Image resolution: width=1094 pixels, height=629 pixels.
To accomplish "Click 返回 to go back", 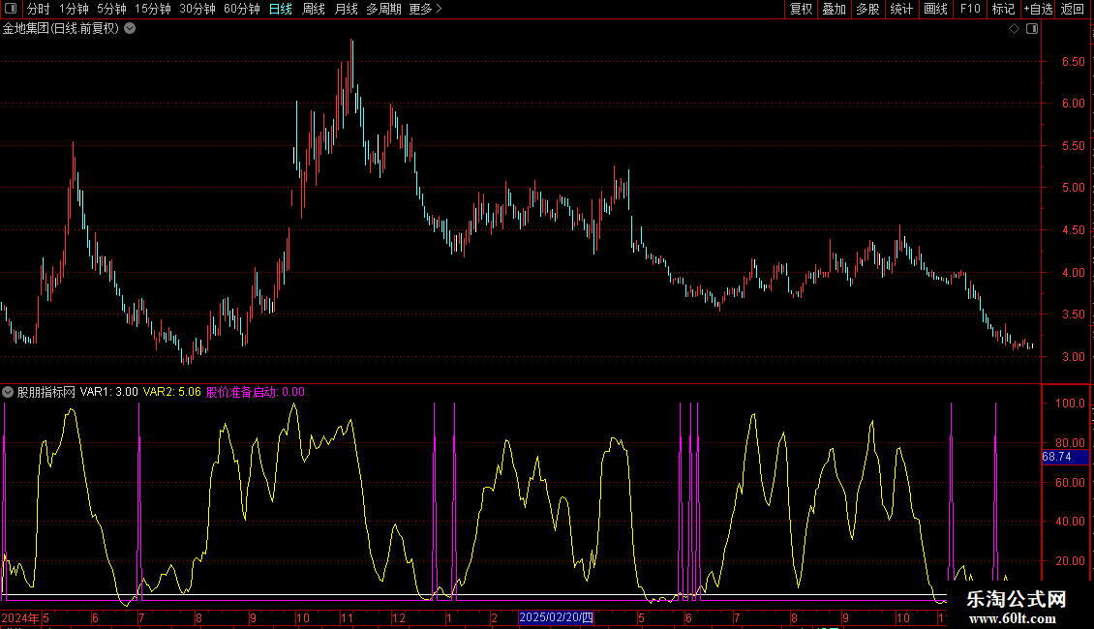I will pyautogui.click(x=1073, y=9).
